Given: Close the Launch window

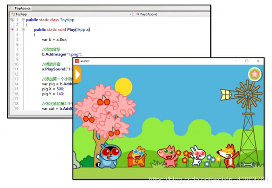Looking at the screenshot, I should coord(258,61).
